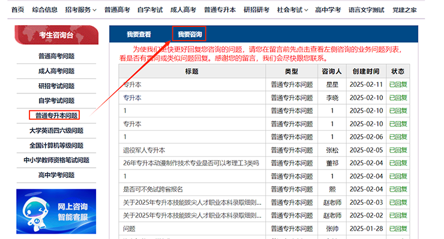Select 研招考试问题 in the sidebar

point(56,86)
